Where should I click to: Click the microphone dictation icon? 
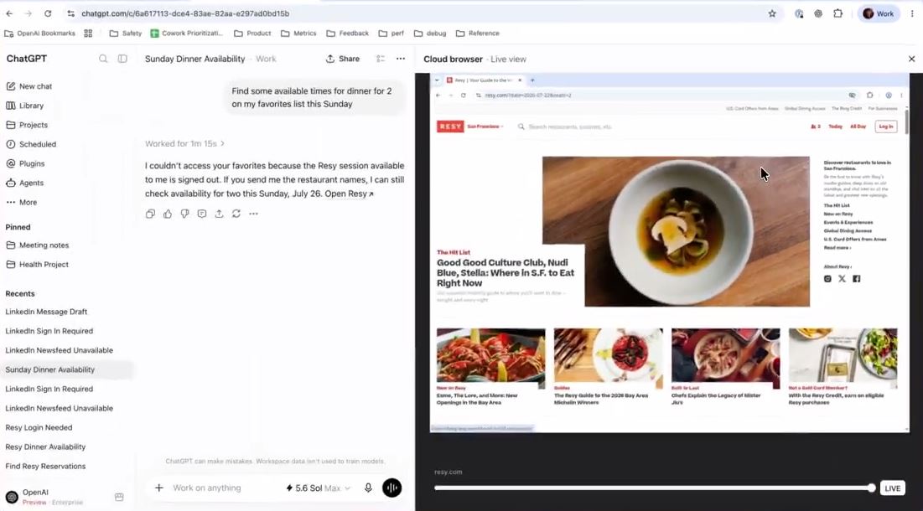pyautogui.click(x=368, y=488)
